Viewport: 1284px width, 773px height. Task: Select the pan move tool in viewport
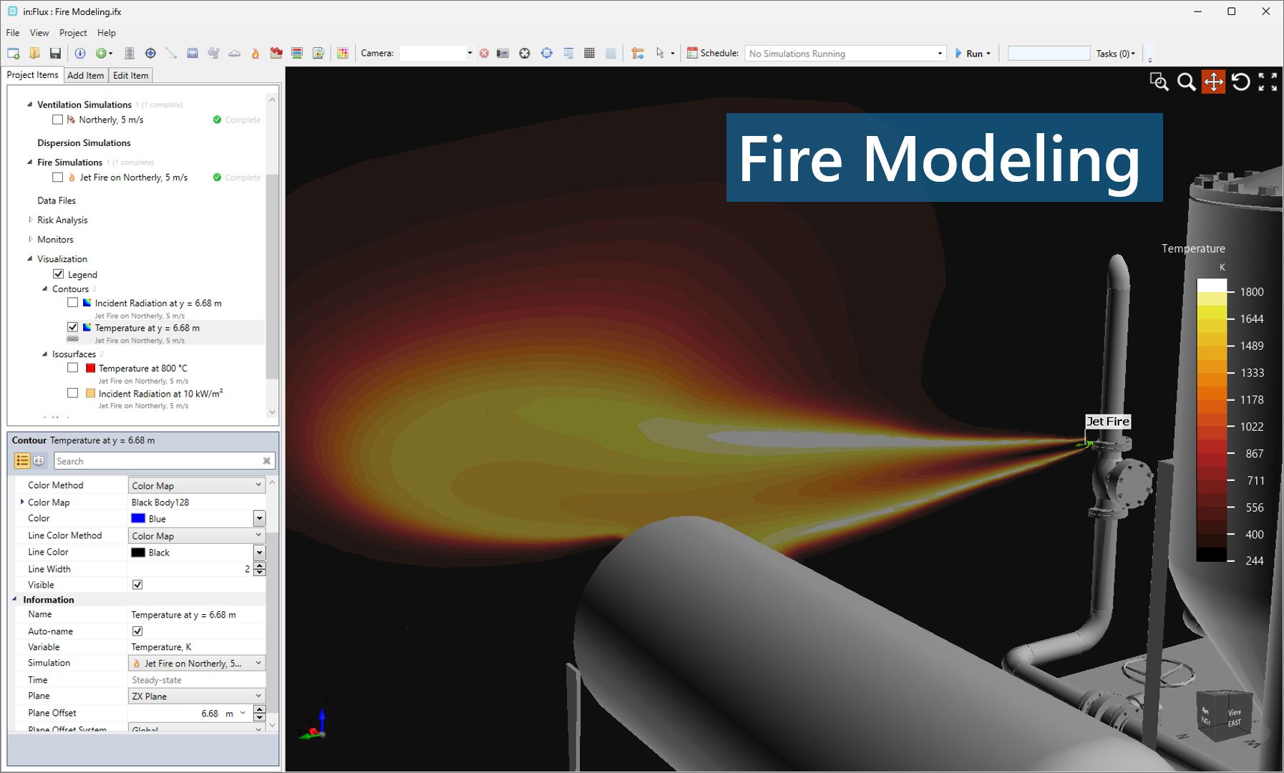tap(1214, 82)
